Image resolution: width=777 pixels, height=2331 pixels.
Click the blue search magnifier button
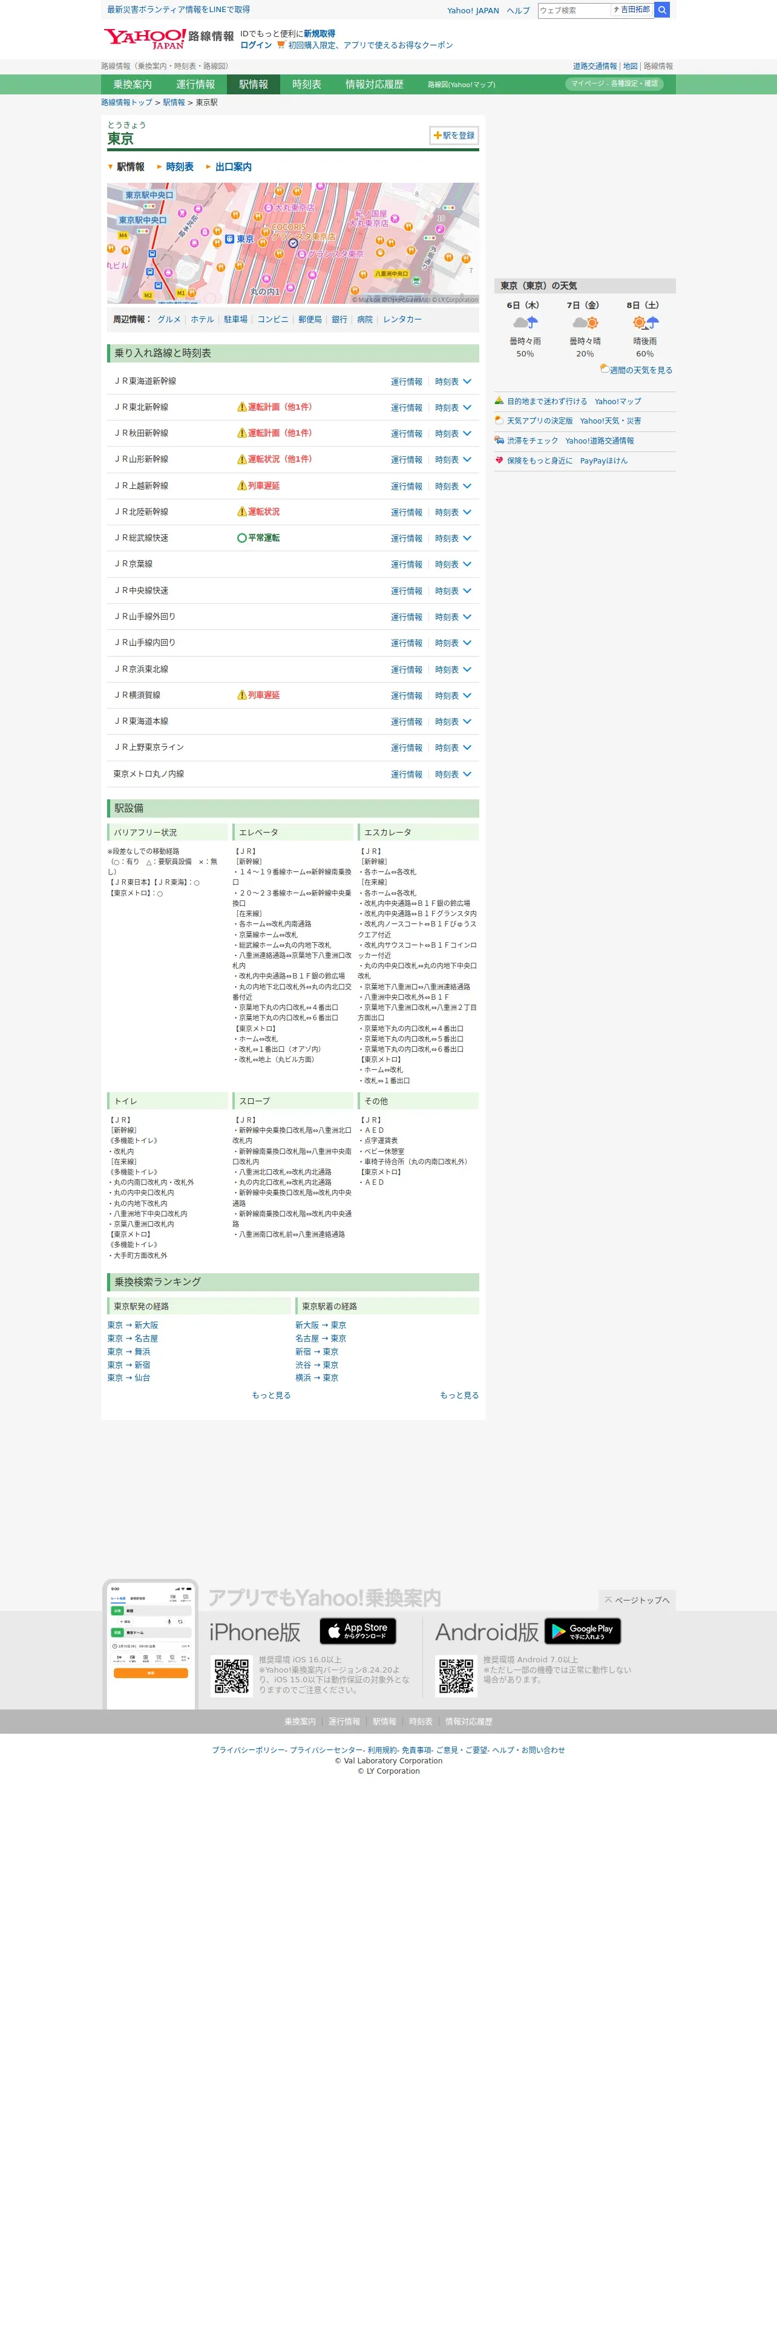coord(662,10)
